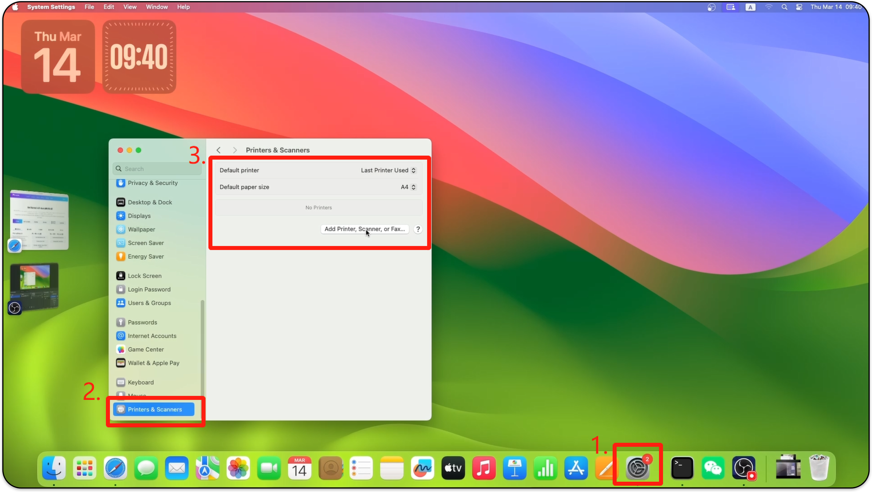Open Game Center settings
This screenshot has width=872, height=492.
(x=145, y=349)
